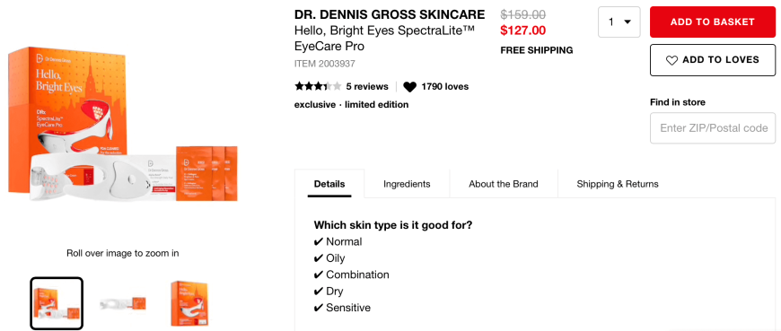The image size is (781, 331).
Task: Select the third thumbnail showing the orange box
Action: 189,303
